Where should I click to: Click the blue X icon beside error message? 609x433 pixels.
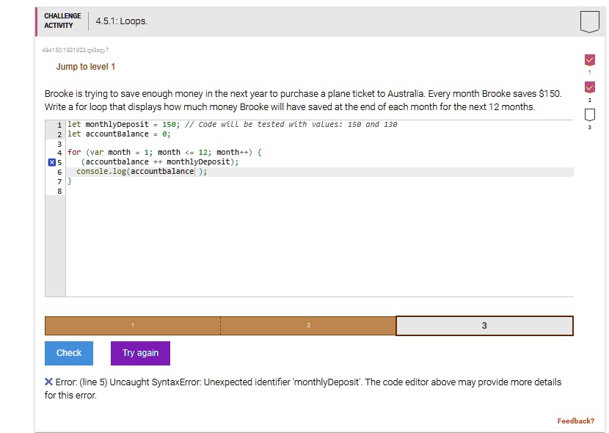pos(48,382)
